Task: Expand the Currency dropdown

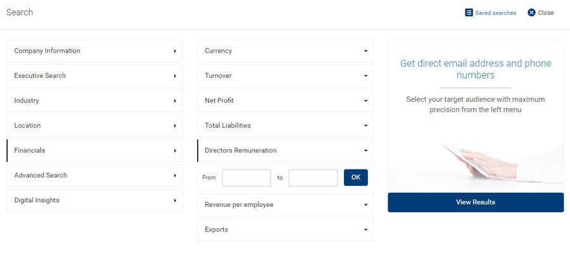Action: click(x=285, y=51)
